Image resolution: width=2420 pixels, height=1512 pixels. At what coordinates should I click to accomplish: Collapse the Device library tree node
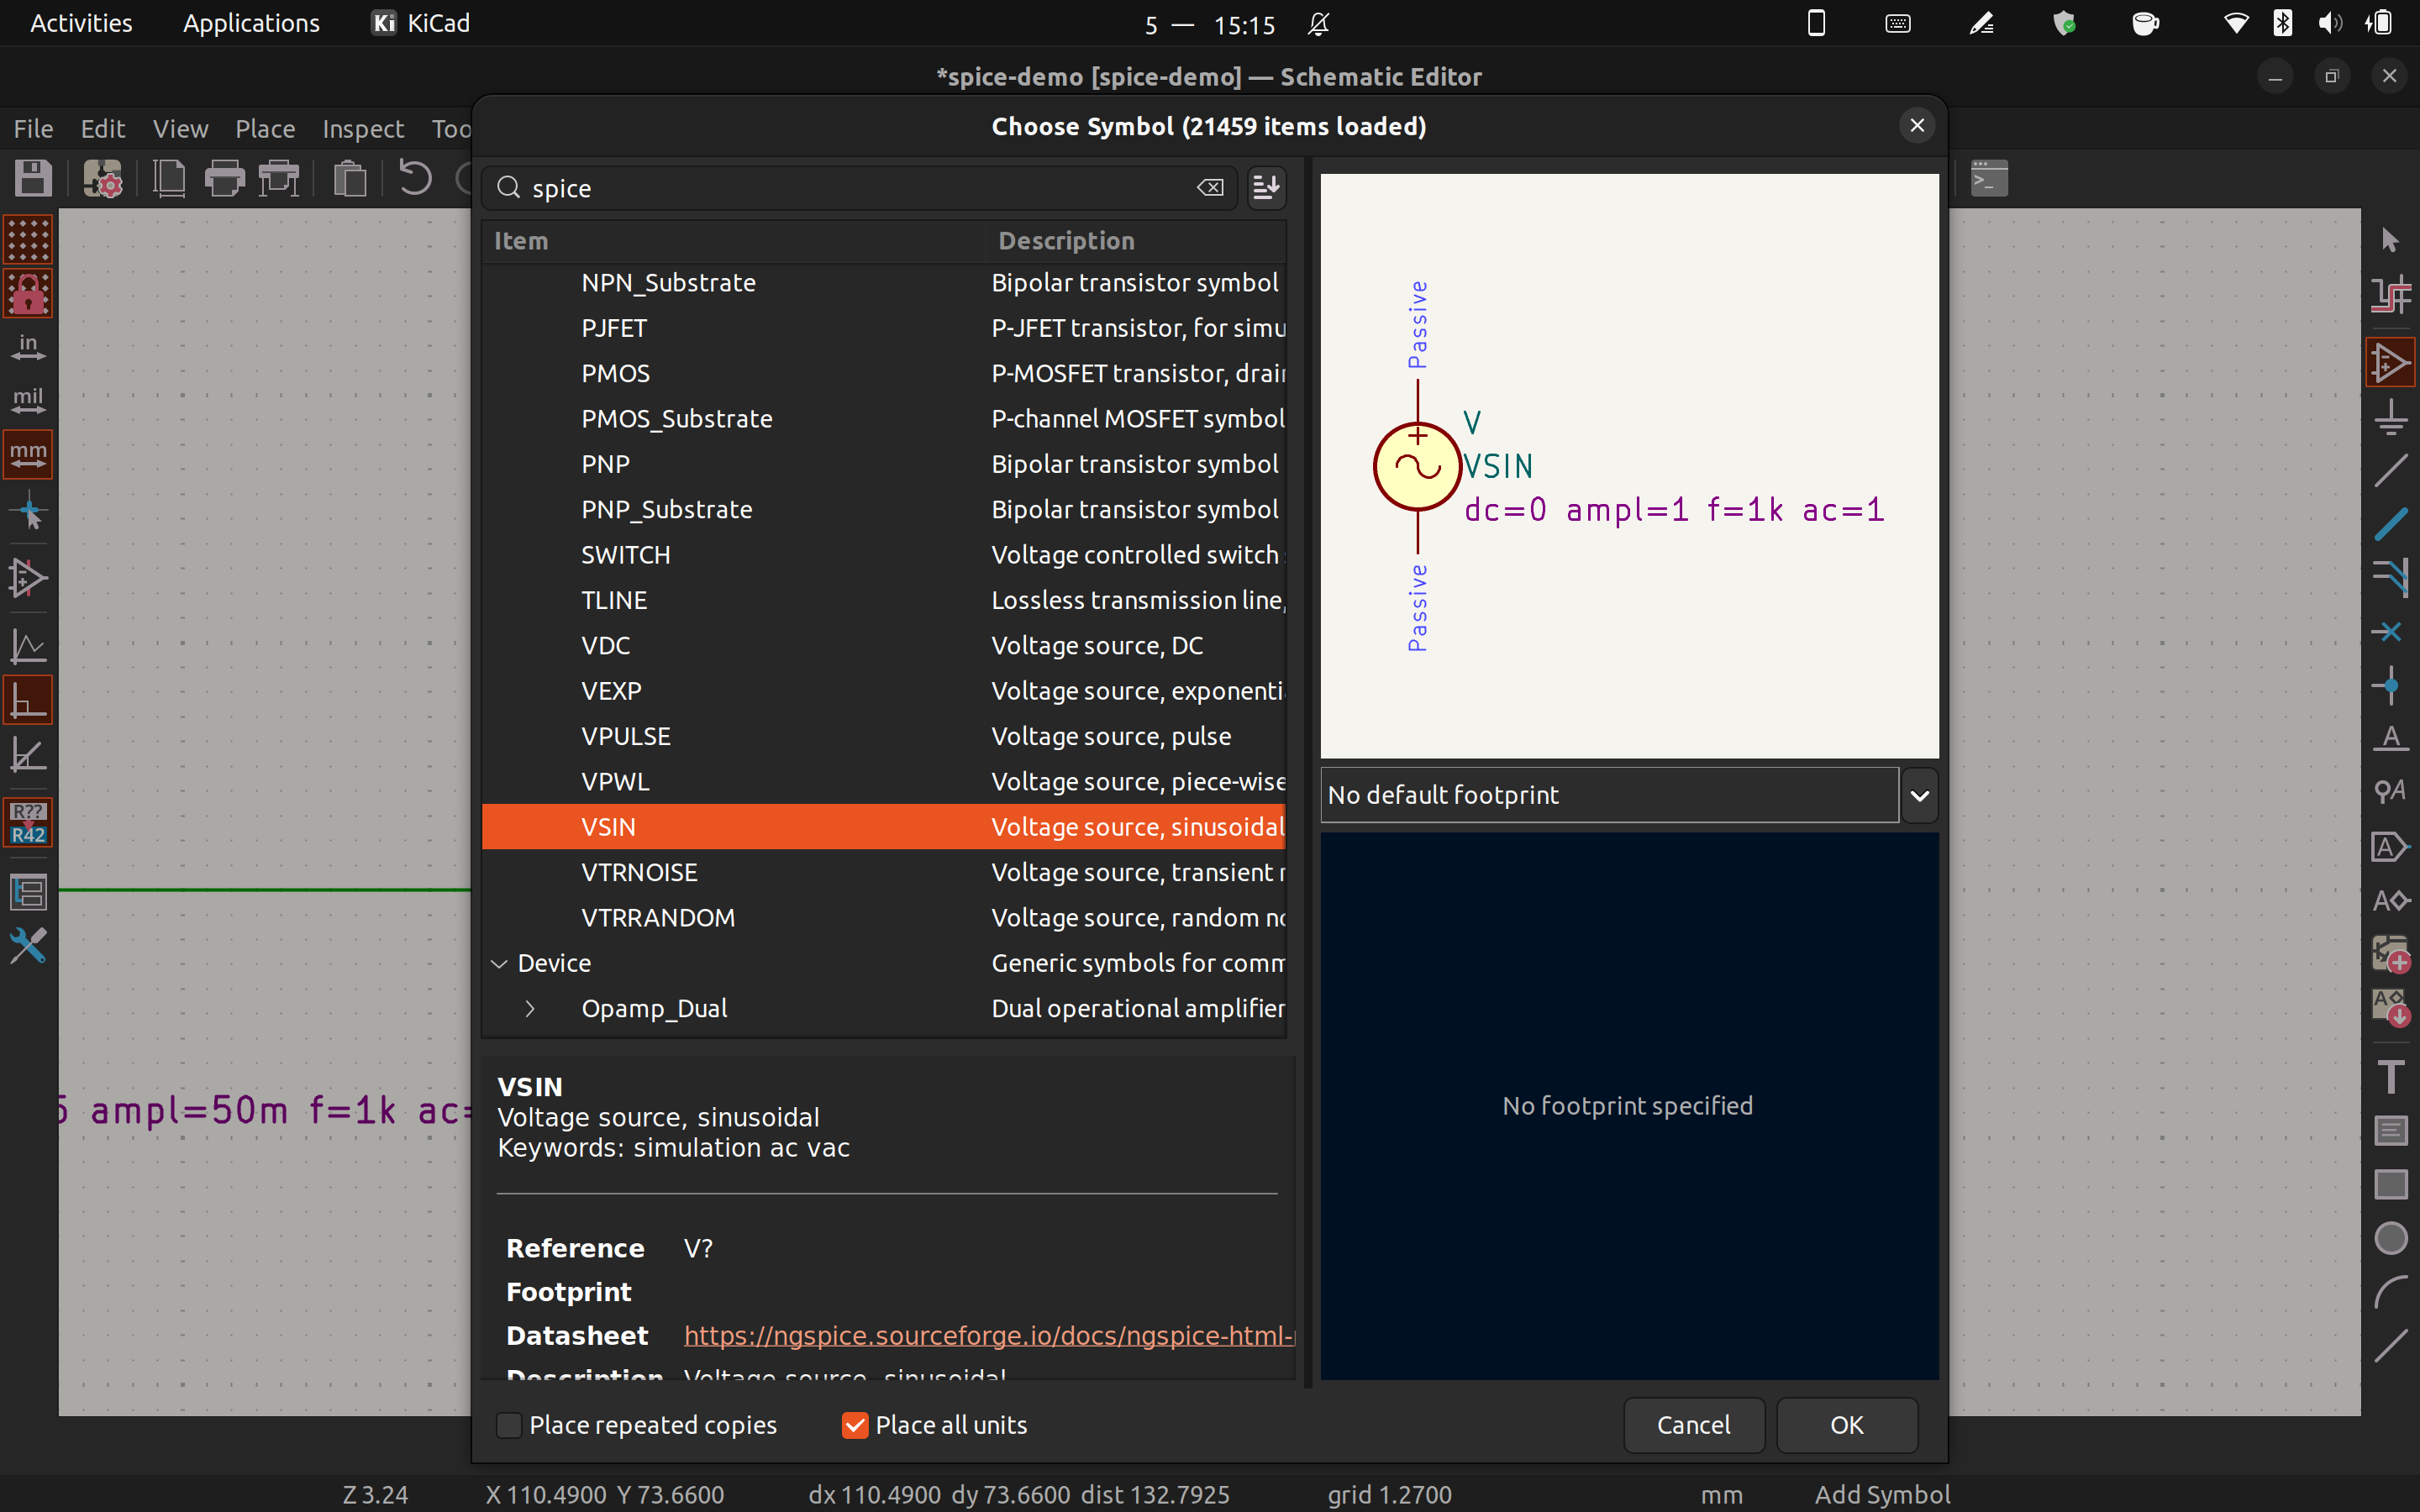499,963
